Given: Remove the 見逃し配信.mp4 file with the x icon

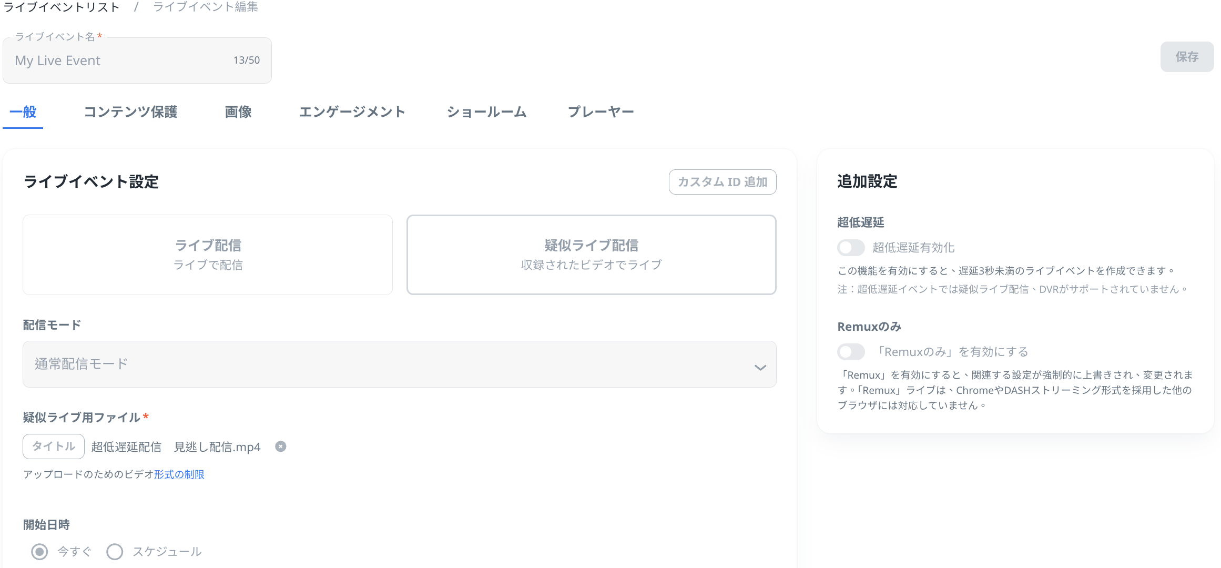Looking at the screenshot, I should click(281, 447).
